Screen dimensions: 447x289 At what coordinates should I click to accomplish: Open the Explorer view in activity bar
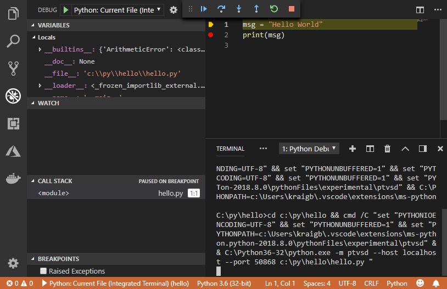[13, 14]
